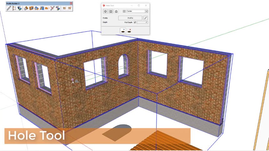The image size is (269, 151).
Task: Select the blue panel with brush icon
Action: click(42, 8)
